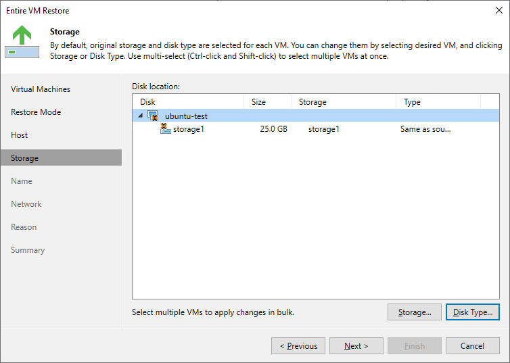Collapse the ubuntu-test tree node
Image resolution: width=510 pixels, height=363 pixels.
(x=141, y=116)
